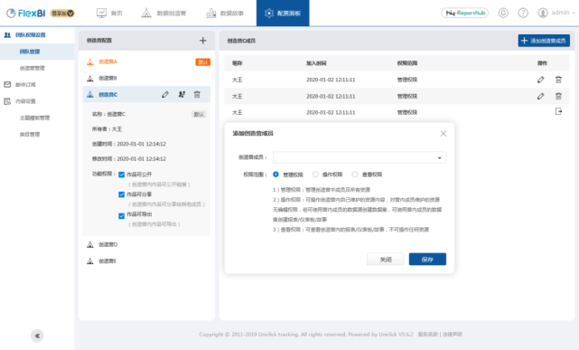This screenshot has height=350, width=579.
Task: Click the FlexBI logo
Action: coord(25,13)
